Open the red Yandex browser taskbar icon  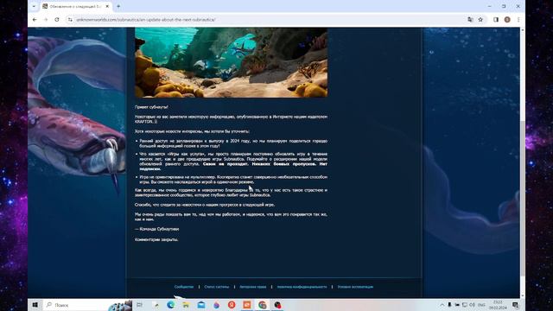(x=232, y=305)
